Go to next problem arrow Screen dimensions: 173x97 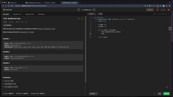coord(94,10)
